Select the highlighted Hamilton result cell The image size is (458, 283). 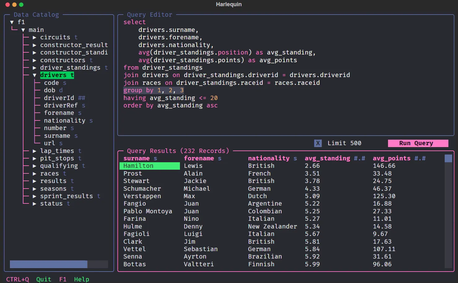click(150, 166)
